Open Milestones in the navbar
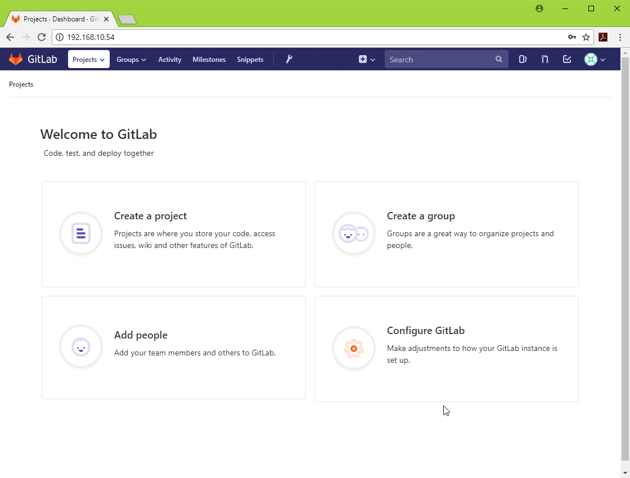This screenshot has height=478, width=630. pyautogui.click(x=209, y=59)
